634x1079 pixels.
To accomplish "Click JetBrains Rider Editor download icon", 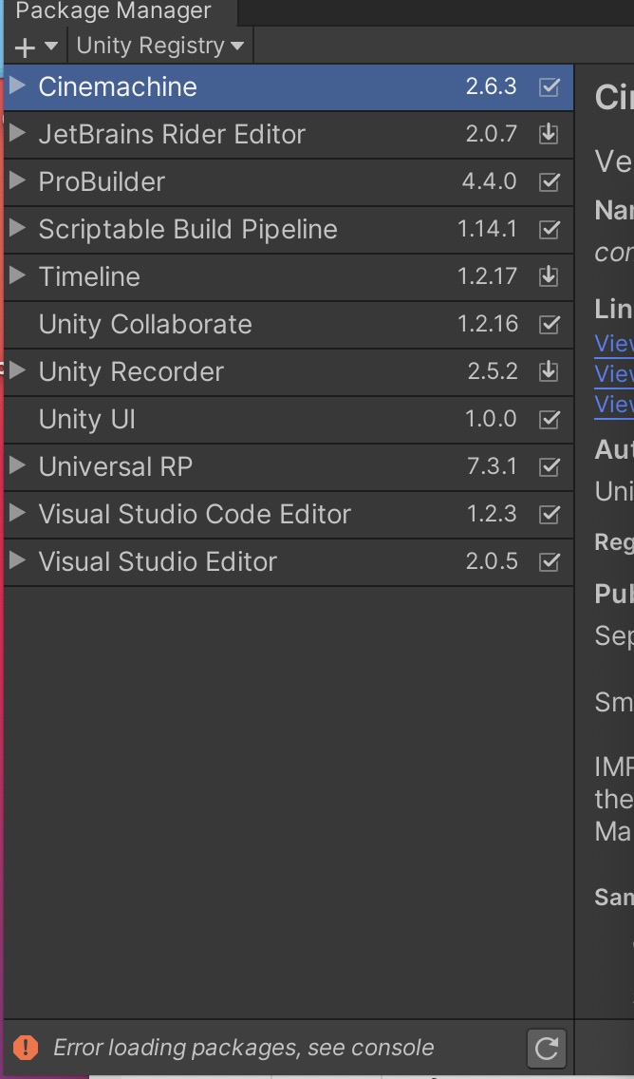I will point(548,134).
